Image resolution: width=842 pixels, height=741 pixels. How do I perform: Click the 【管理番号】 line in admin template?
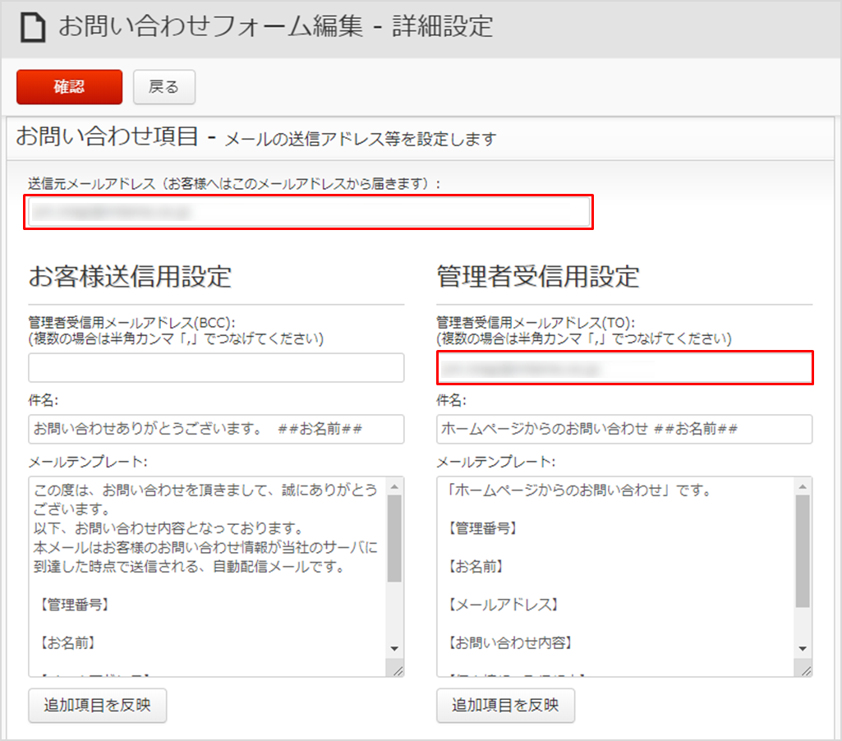point(481,528)
